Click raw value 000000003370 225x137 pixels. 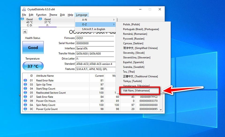tap(148, 101)
